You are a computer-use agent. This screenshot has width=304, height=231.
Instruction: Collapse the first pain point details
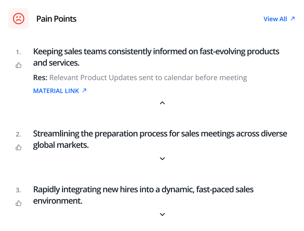coord(162,103)
